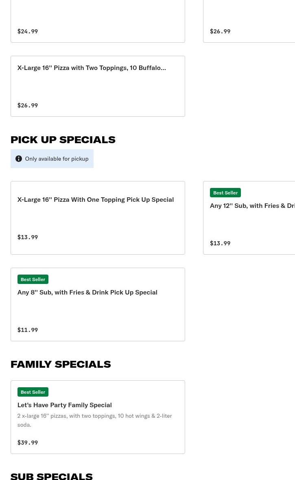
Task: Open Let's Have Party Family Special
Action: point(65,405)
